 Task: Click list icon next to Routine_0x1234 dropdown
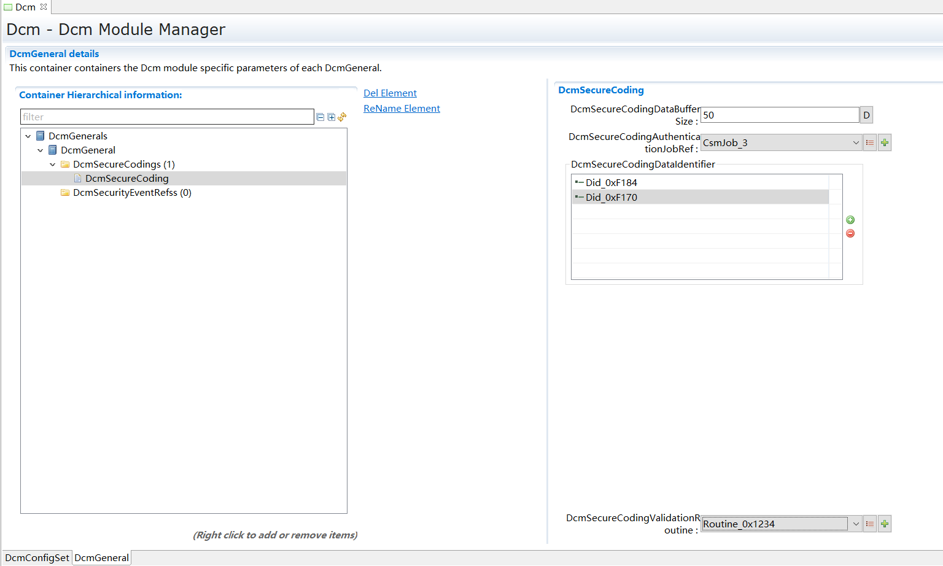[x=870, y=524]
